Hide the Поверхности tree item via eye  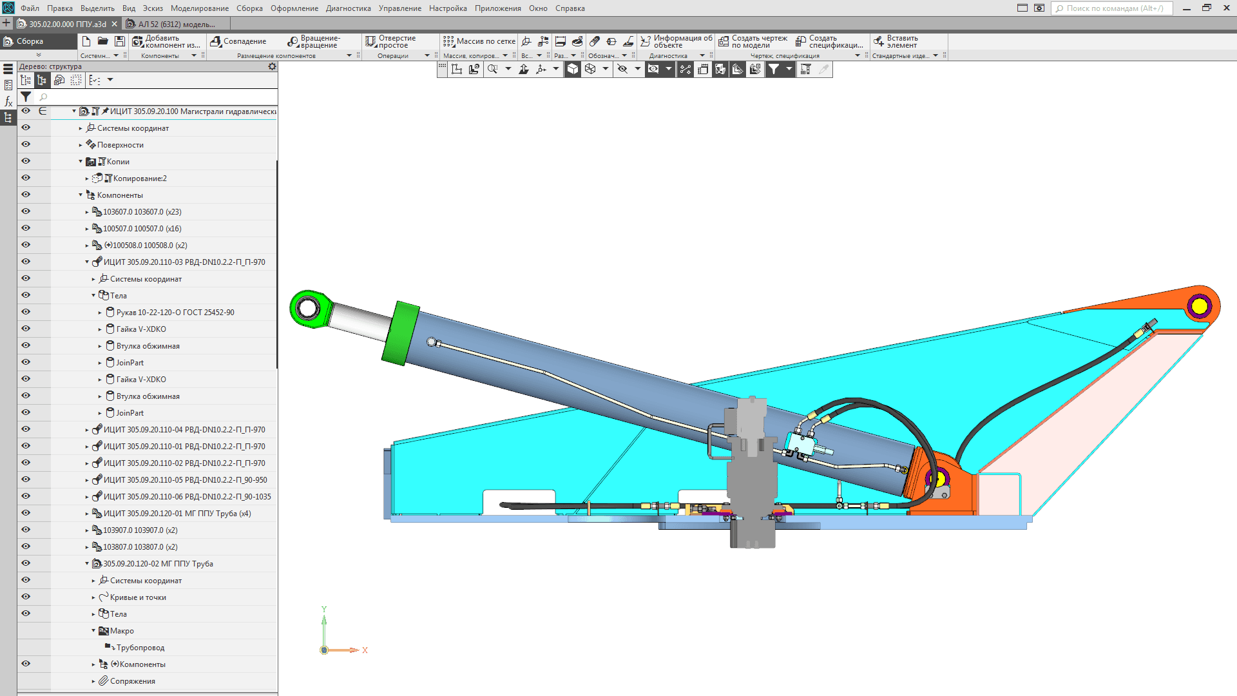pyautogui.click(x=26, y=145)
